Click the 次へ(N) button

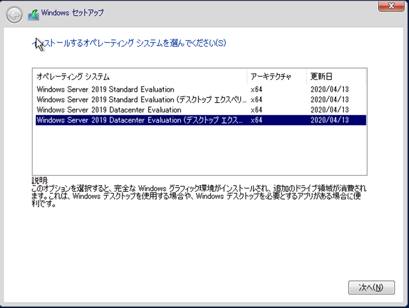371,288
